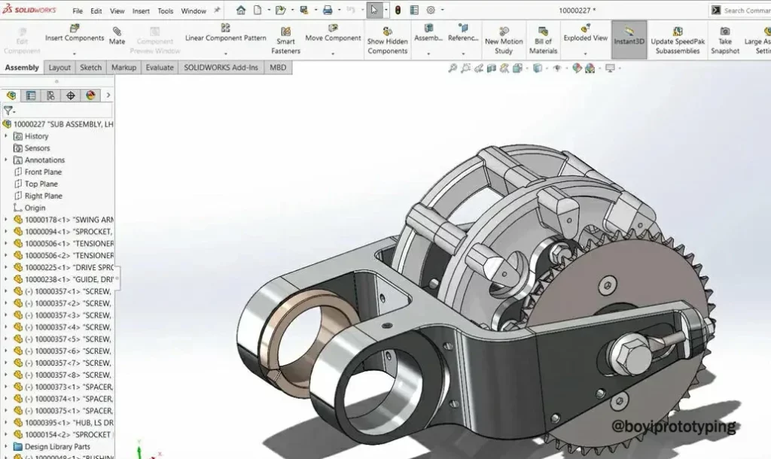Expand more manager tabs with the chevron
Viewport: 771px width, 459px height.
point(108,96)
